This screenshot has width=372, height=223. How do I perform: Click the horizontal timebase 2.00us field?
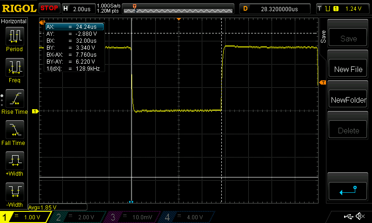click(x=78, y=8)
